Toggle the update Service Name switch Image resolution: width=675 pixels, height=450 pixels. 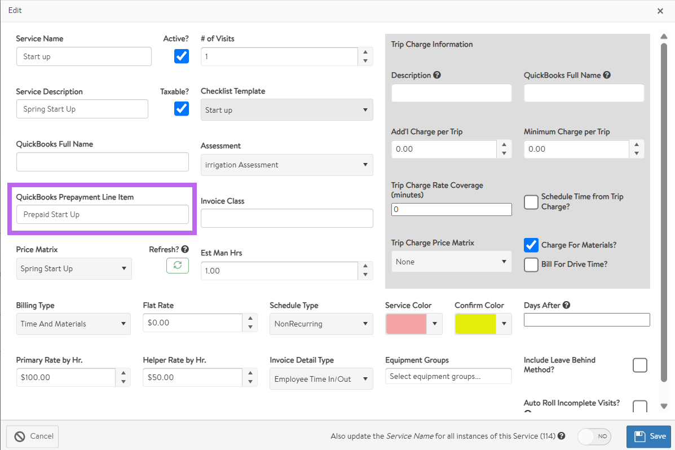(594, 436)
